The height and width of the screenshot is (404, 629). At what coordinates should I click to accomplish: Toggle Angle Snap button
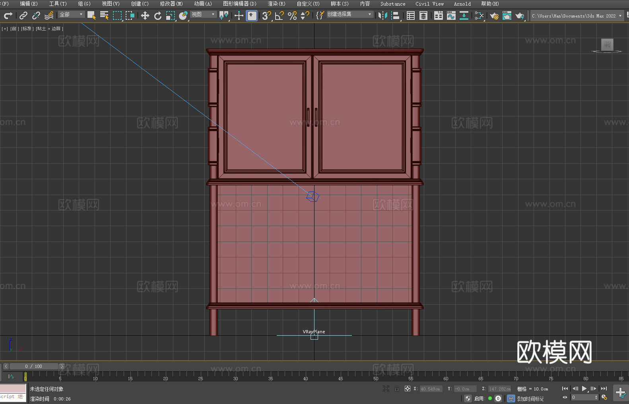point(279,15)
